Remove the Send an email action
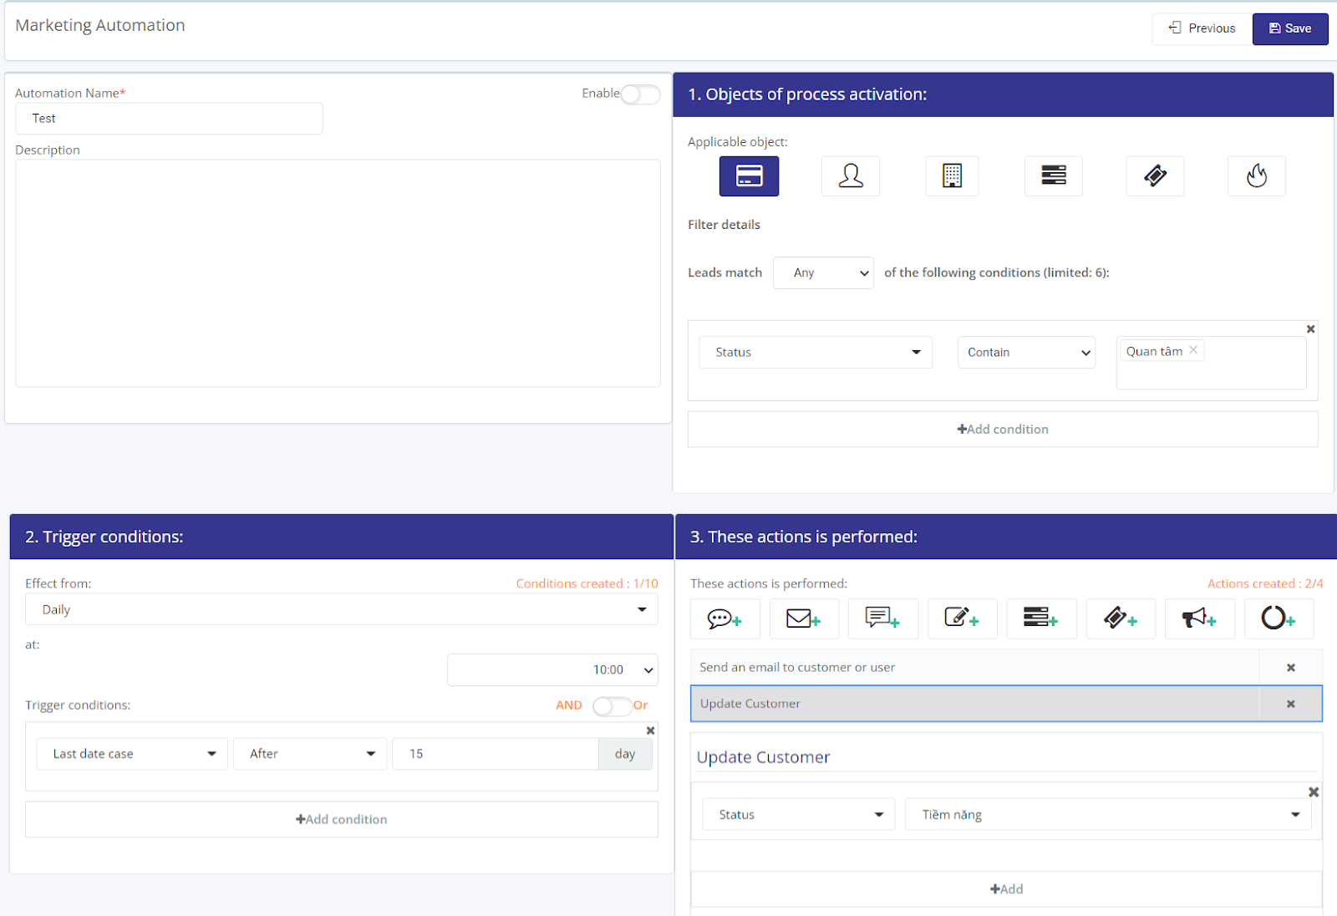 coord(1291,668)
